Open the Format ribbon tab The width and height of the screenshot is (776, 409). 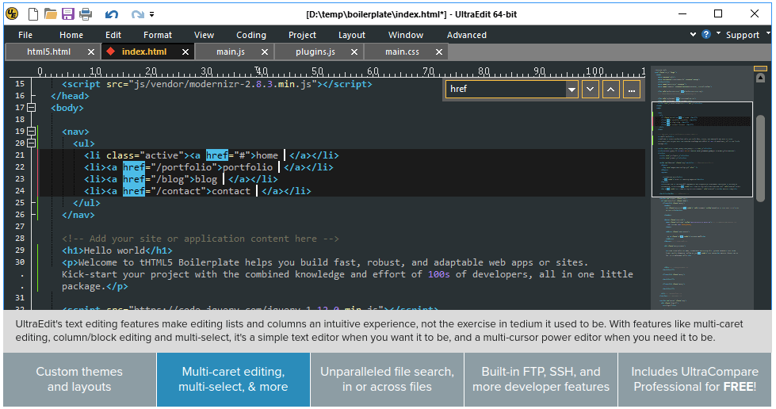pyautogui.click(x=158, y=35)
